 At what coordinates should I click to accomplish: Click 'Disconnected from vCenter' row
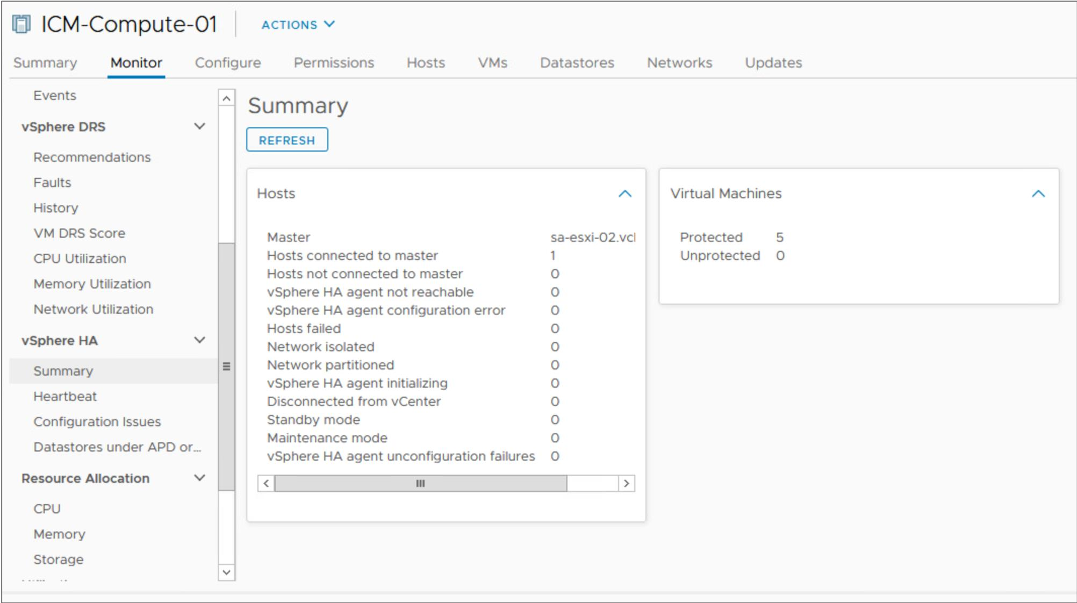(x=451, y=402)
